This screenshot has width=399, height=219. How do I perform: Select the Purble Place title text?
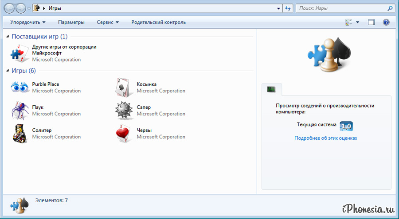click(x=46, y=84)
